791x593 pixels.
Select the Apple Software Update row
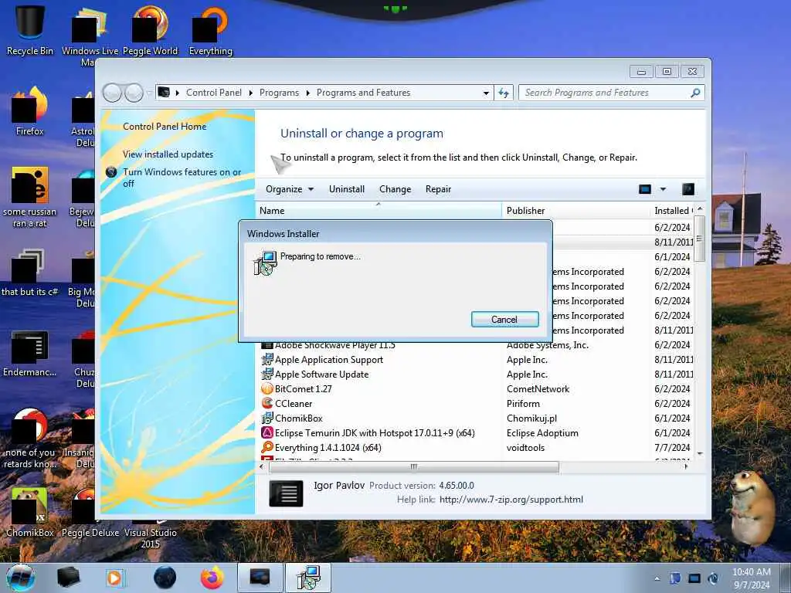[x=477, y=374]
